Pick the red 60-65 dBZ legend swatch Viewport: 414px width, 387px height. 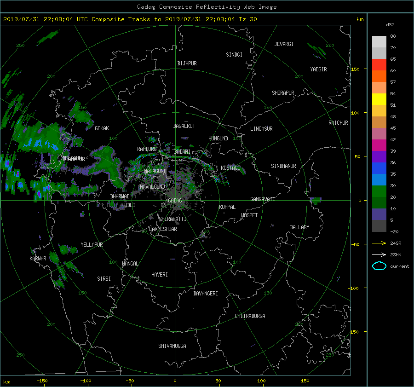pos(379,64)
